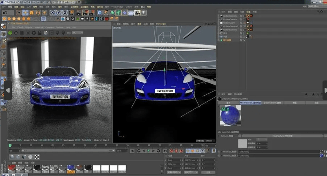Click the MIX material preview sphere

(x=230, y=115)
